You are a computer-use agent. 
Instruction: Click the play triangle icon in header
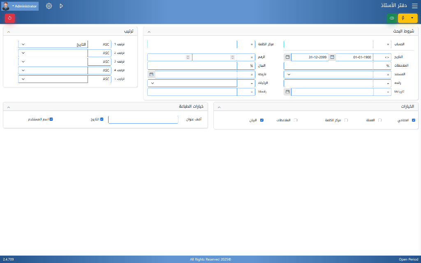click(61, 6)
